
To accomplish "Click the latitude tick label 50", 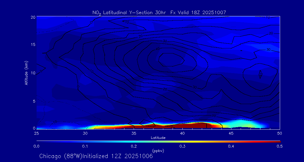I will coord(280,133).
